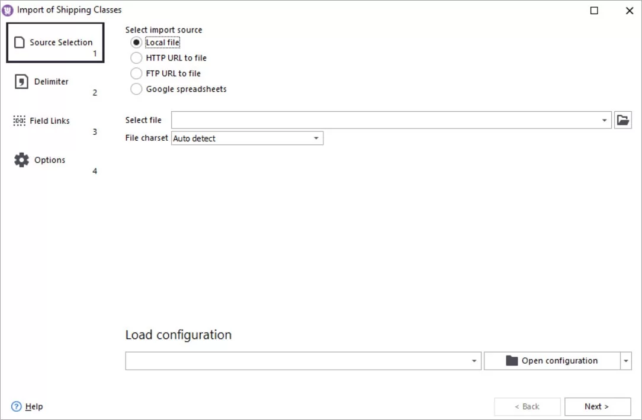642x420 pixels.
Task: Open the file browser via the folder icon
Action: coord(623,119)
